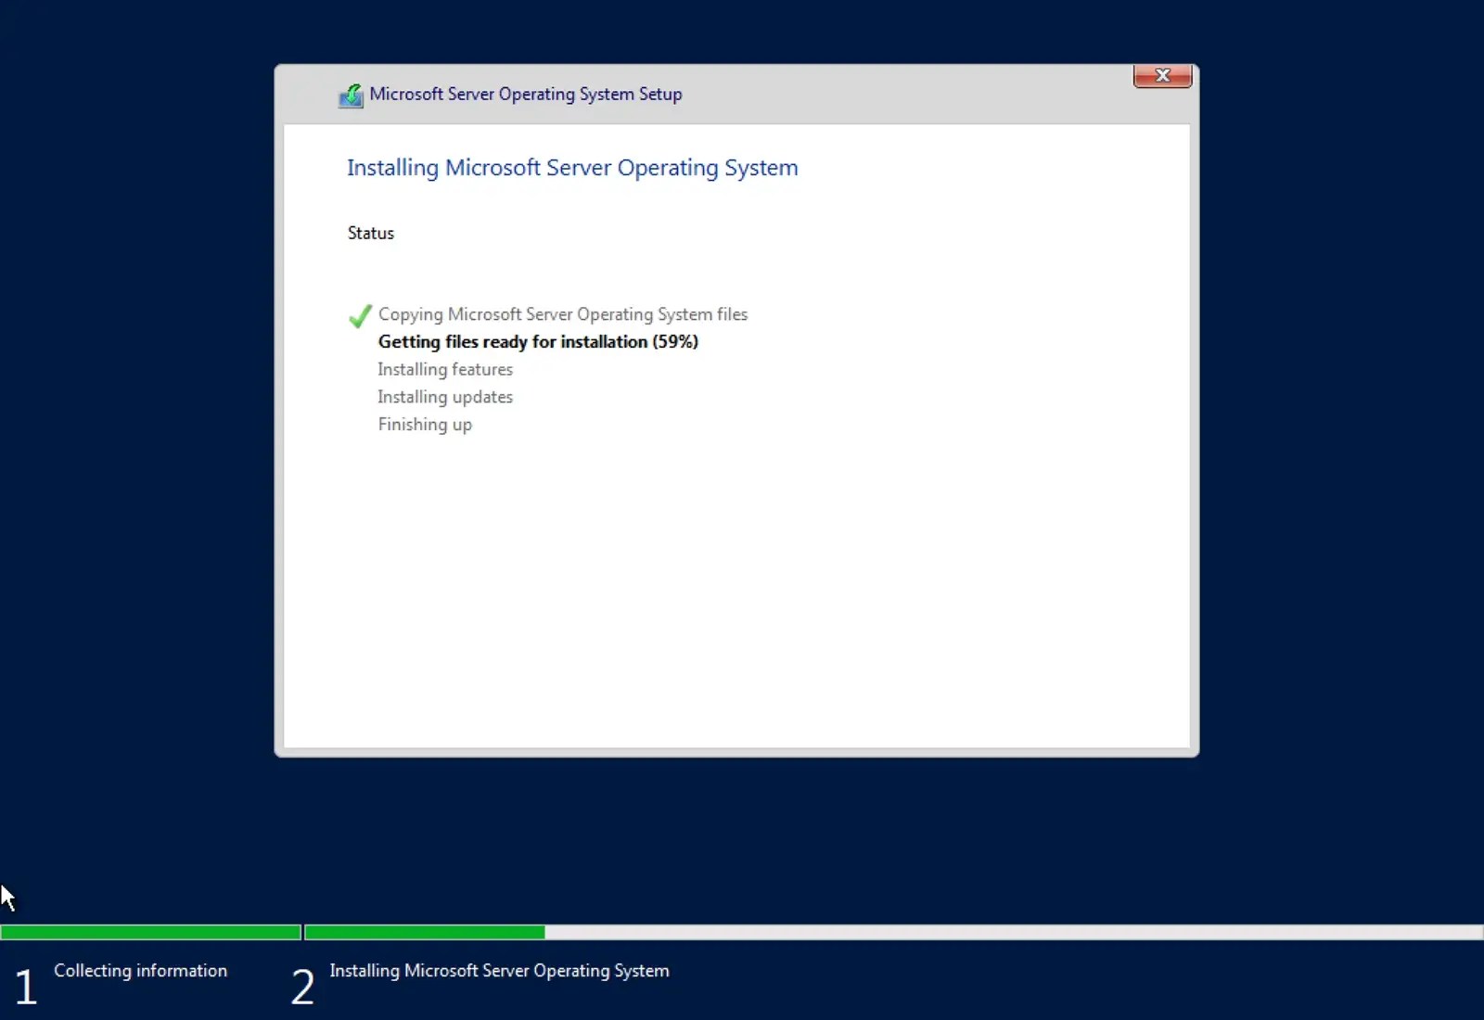The width and height of the screenshot is (1484, 1020).
Task: Click the partially filled green progress bar
Action: [424, 932]
